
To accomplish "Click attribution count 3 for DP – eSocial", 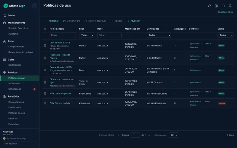I will [x=175, y=45].
